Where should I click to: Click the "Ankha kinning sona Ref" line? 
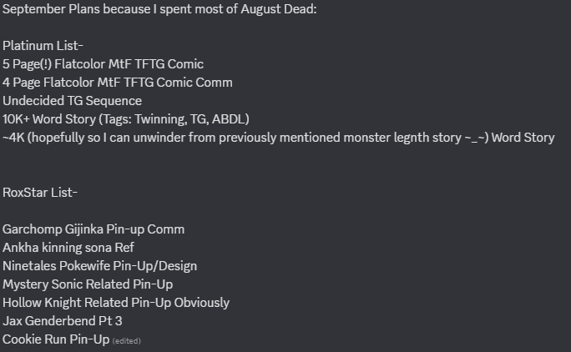point(68,248)
